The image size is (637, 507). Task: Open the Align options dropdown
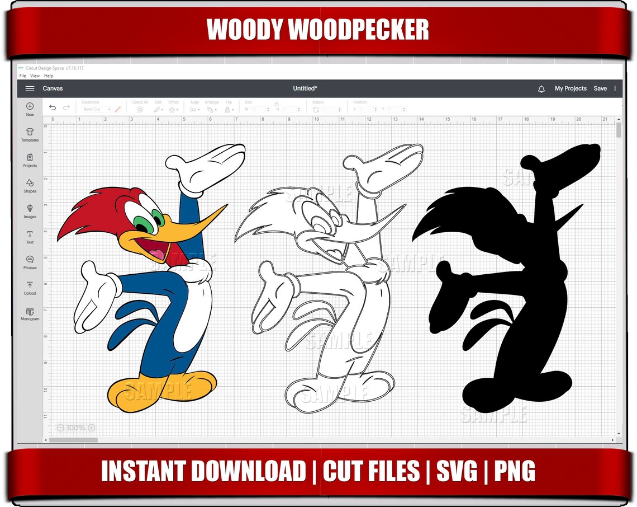(195, 110)
